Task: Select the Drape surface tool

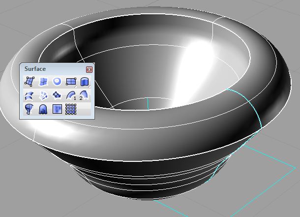Action: coord(43,109)
